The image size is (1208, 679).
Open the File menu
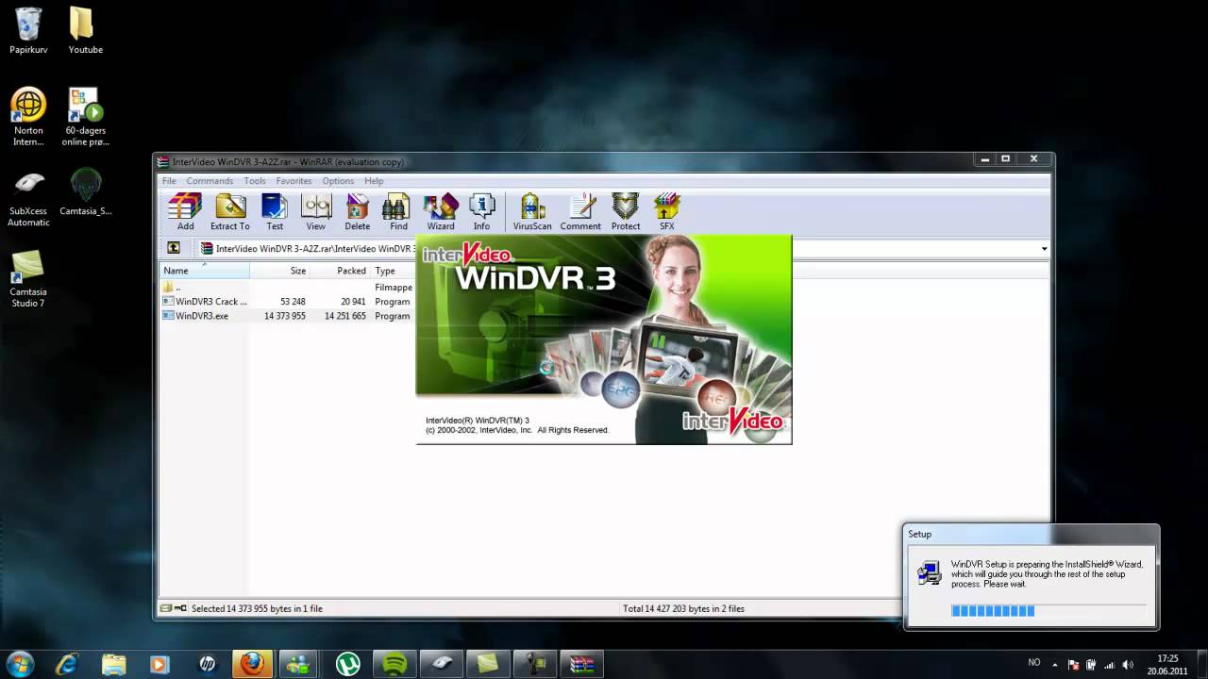pos(169,181)
